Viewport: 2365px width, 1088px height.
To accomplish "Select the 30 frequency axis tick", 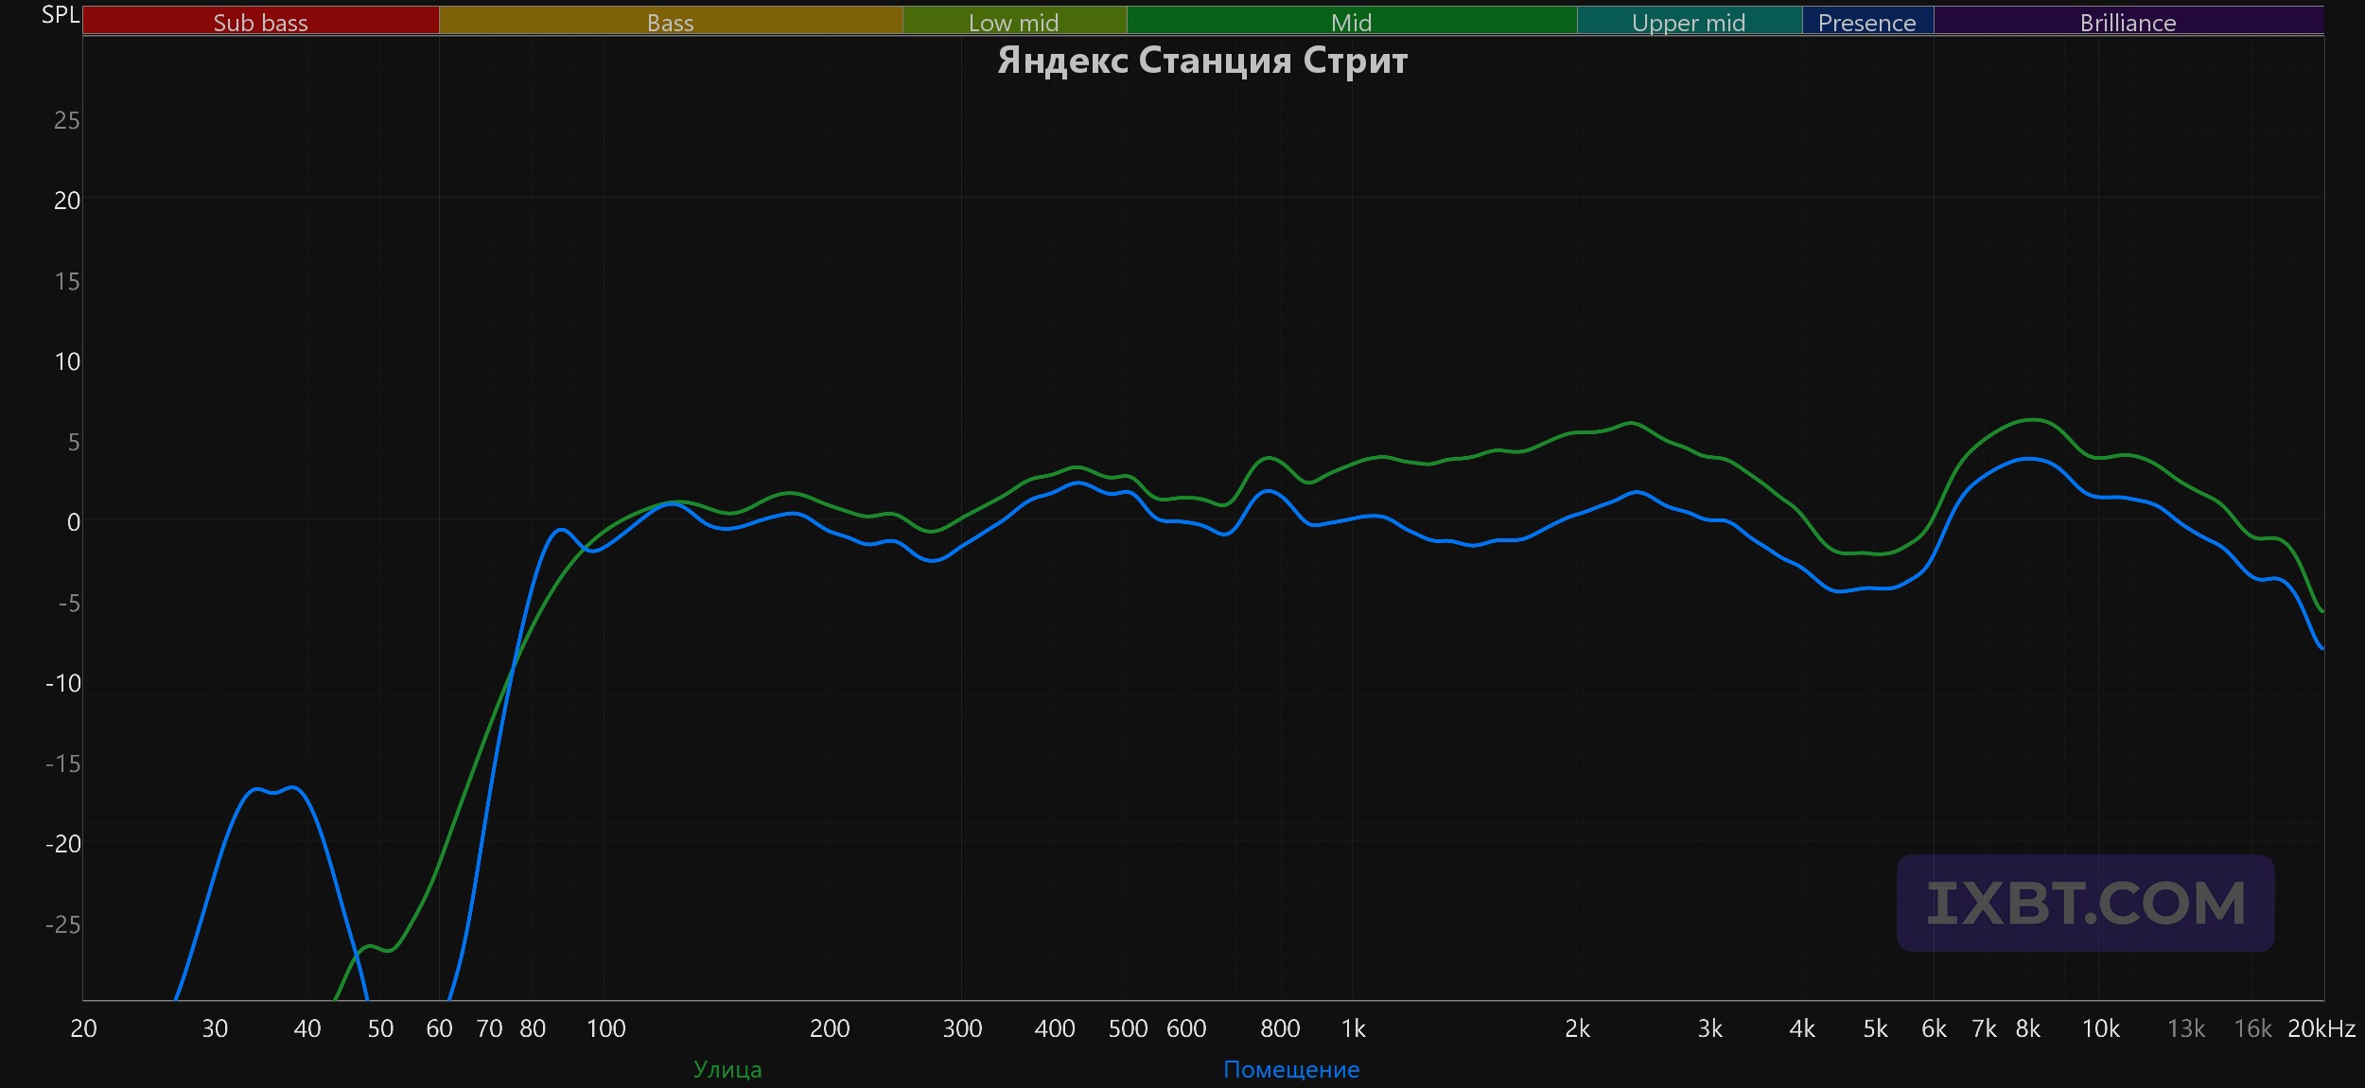I will (215, 1028).
